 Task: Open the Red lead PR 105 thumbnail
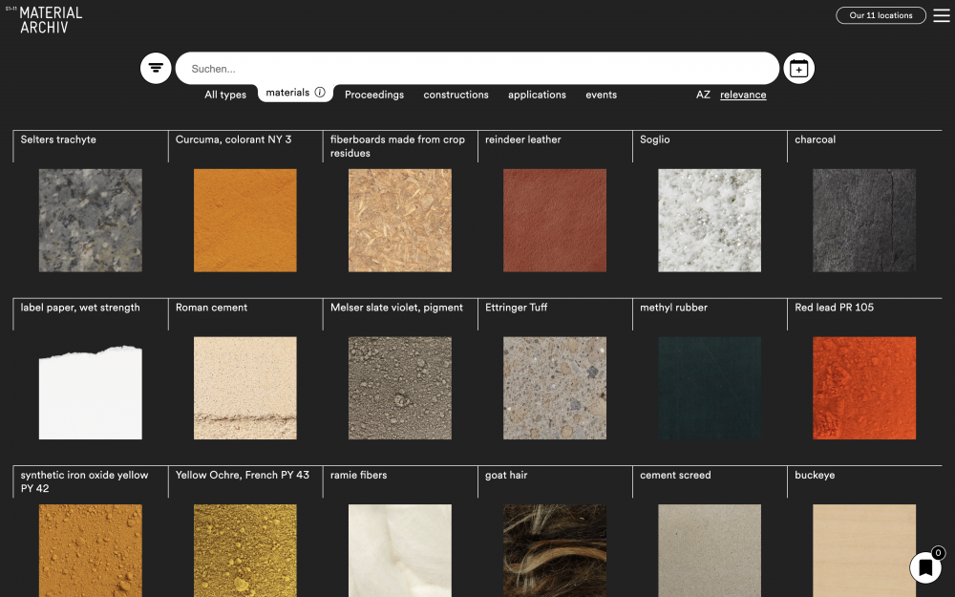(x=863, y=388)
